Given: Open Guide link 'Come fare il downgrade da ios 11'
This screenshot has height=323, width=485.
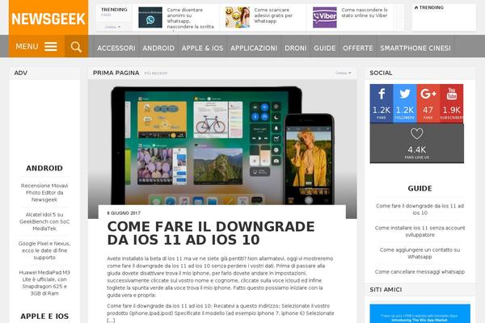Looking at the screenshot, I should tap(420, 209).
